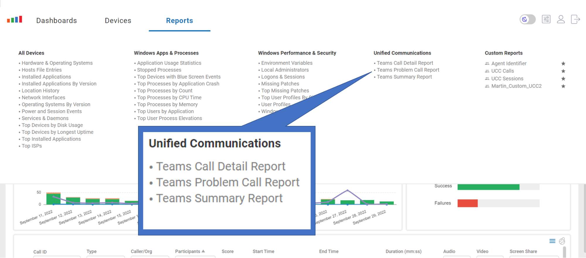Open Local Administrators report
586x258 pixels.
(x=285, y=70)
